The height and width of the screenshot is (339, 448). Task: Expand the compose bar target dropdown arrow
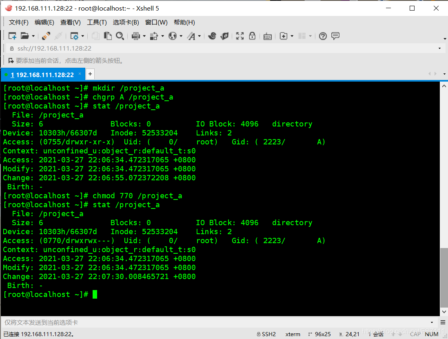coord(432,322)
